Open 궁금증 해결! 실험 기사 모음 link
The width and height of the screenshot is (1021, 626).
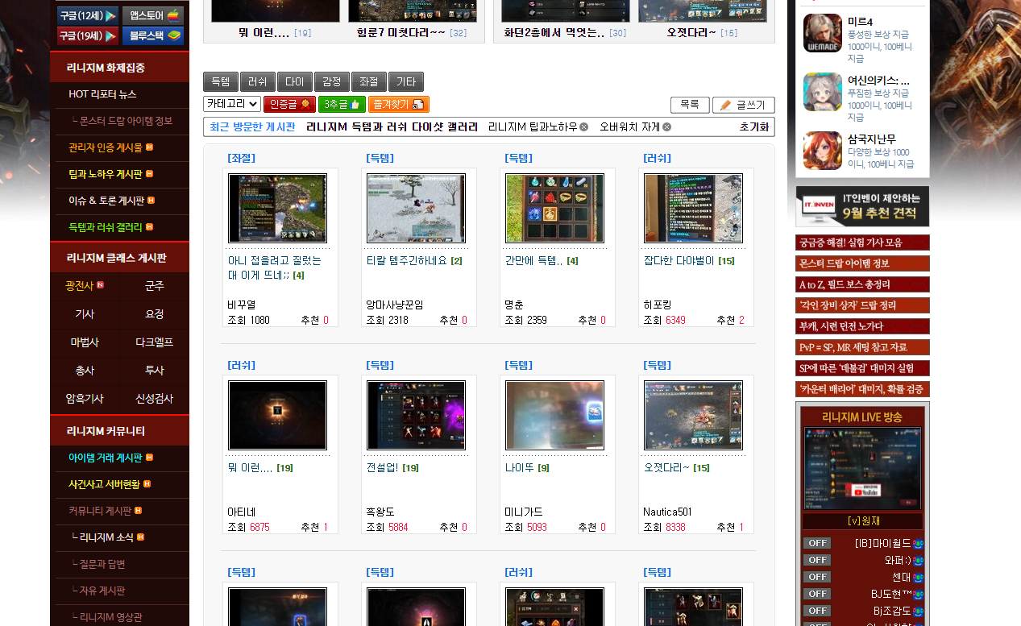pos(862,243)
